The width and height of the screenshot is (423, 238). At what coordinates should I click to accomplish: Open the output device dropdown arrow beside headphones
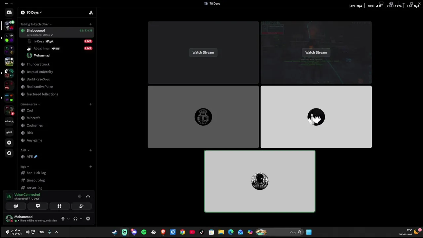coord(81,219)
